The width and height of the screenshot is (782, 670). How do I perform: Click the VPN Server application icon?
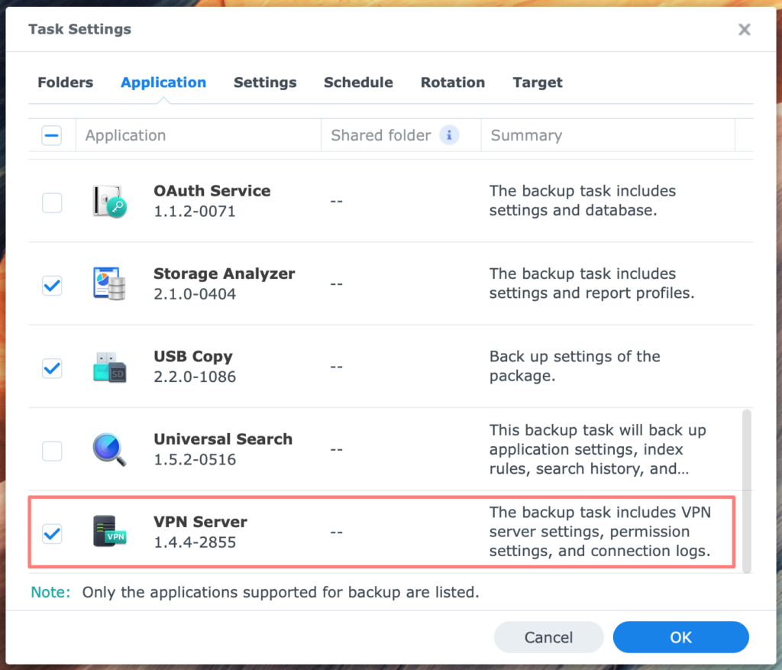[109, 532]
